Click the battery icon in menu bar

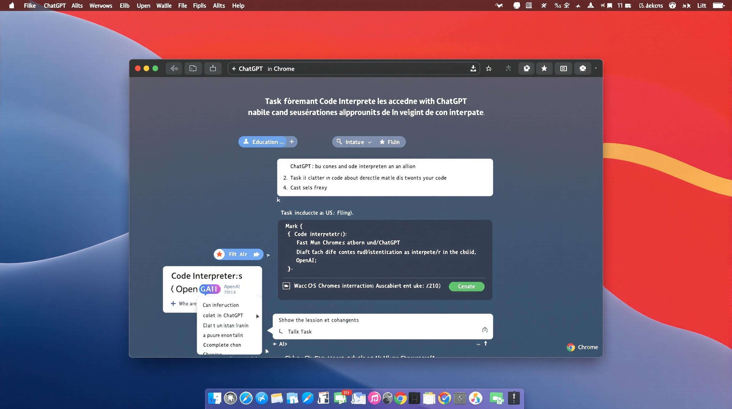click(719, 5)
